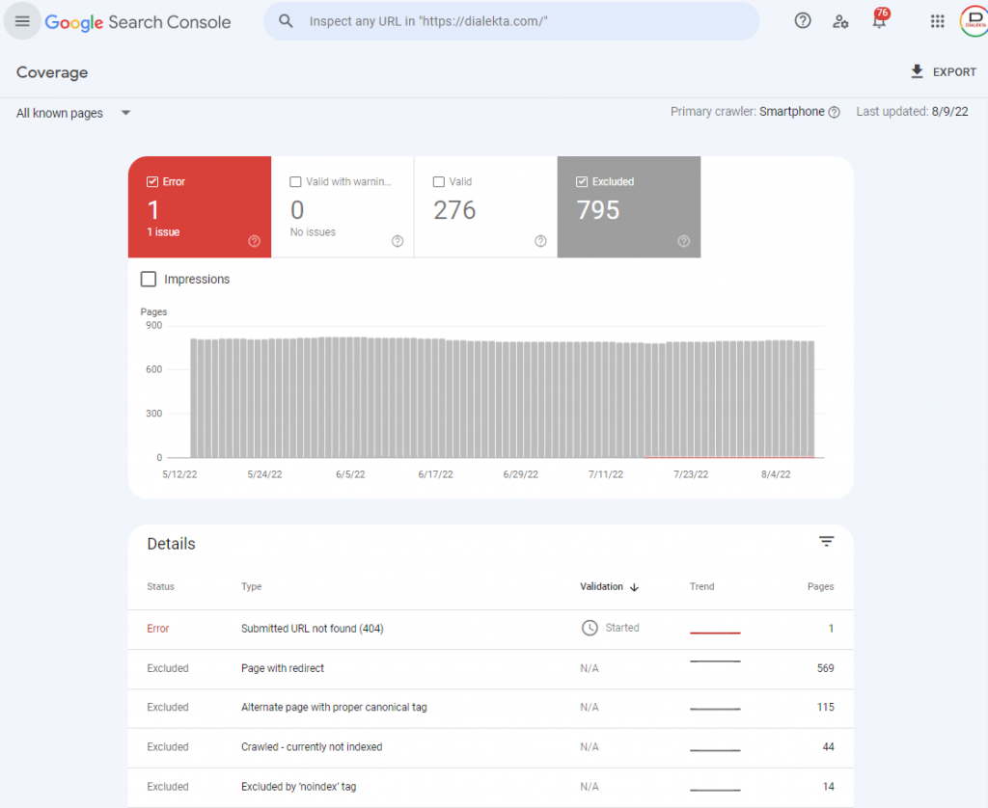
Task: Enable the Impressions checkbox above the chart
Action: (149, 279)
